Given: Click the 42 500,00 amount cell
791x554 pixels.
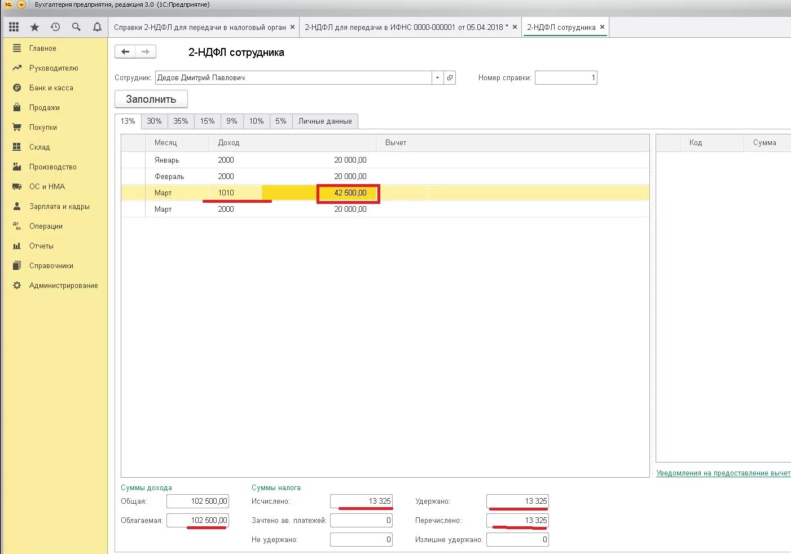Looking at the screenshot, I should click(x=348, y=193).
